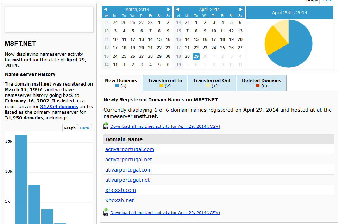Switch to the Transferred In tab
Viewport: 345px width, 224px height.
coord(165,83)
